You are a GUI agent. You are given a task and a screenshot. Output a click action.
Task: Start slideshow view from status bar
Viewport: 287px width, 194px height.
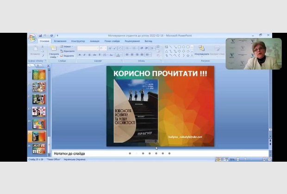click(227, 159)
